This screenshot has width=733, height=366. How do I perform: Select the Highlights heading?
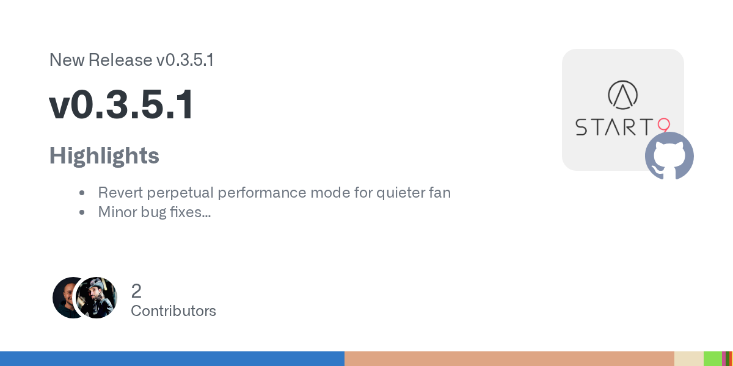(104, 156)
